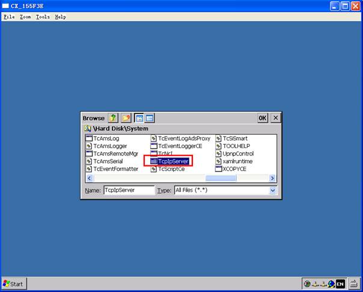Image resolution: width=363 pixels, height=292 pixels.
Task: Open the Tools menu
Action: pyautogui.click(x=43, y=17)
